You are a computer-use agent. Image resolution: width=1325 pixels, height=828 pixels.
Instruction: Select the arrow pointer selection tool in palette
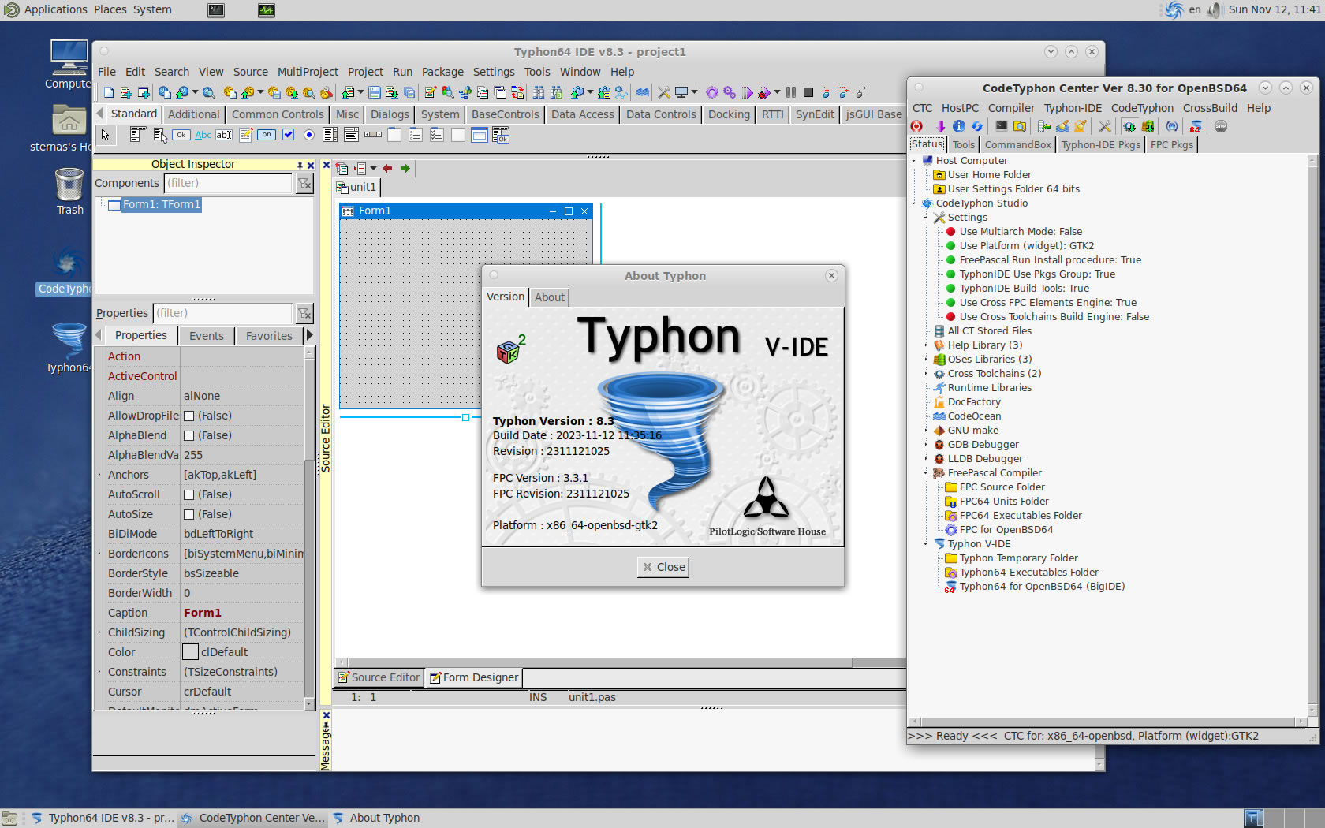tap(105, 135)
